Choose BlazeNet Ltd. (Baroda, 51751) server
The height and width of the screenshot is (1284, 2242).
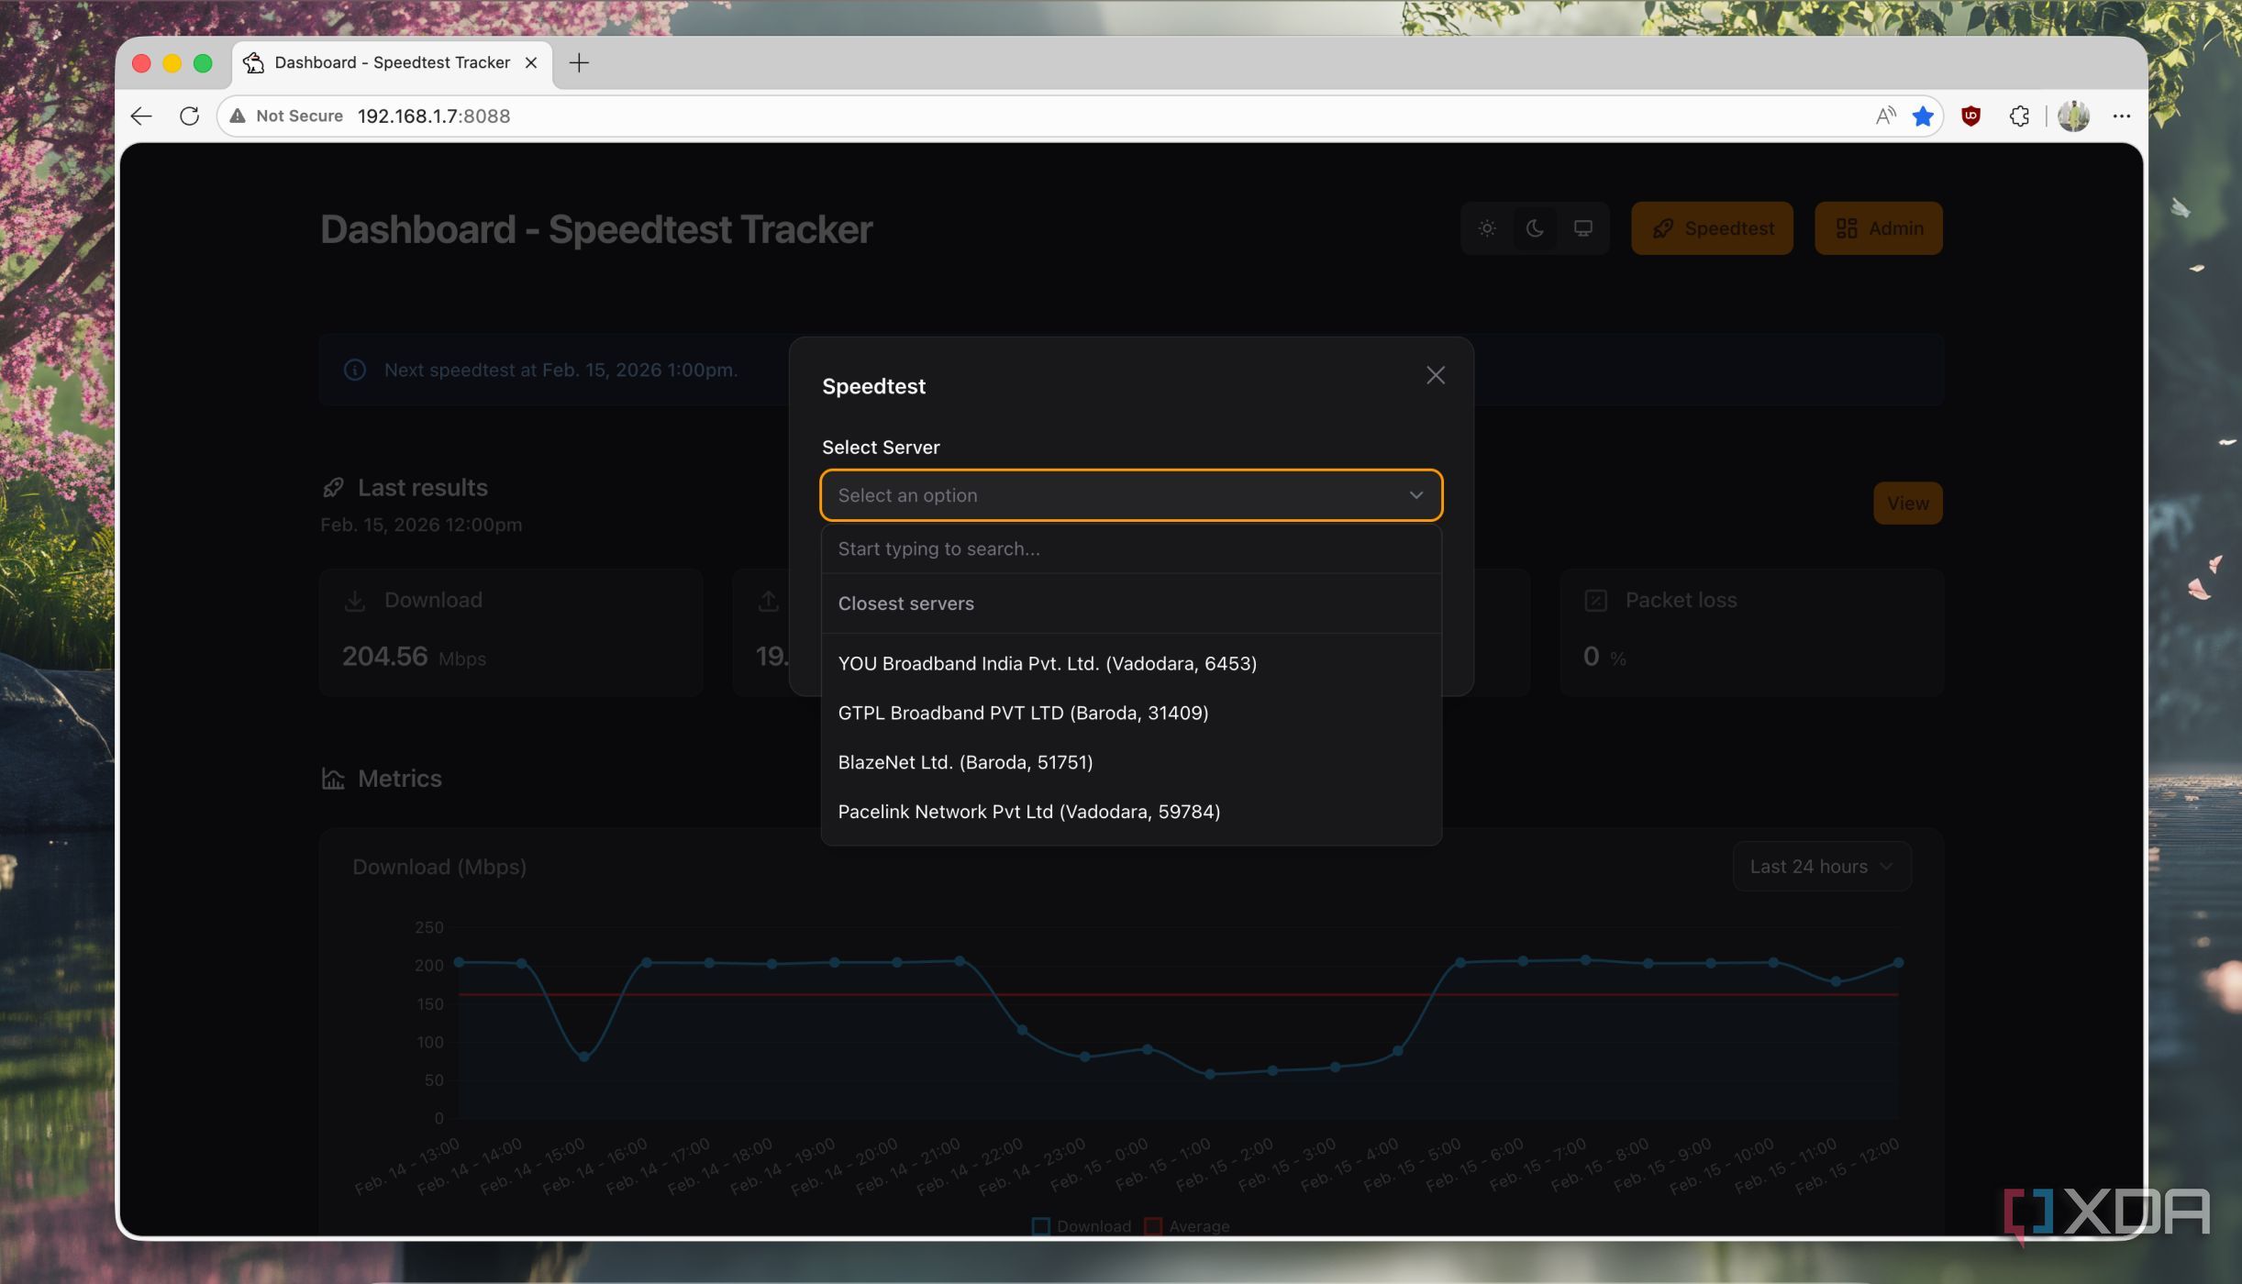tap(1131, 762)
